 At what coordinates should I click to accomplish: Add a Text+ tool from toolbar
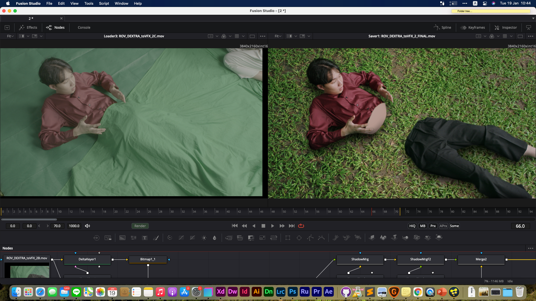[x=145, y=238]
